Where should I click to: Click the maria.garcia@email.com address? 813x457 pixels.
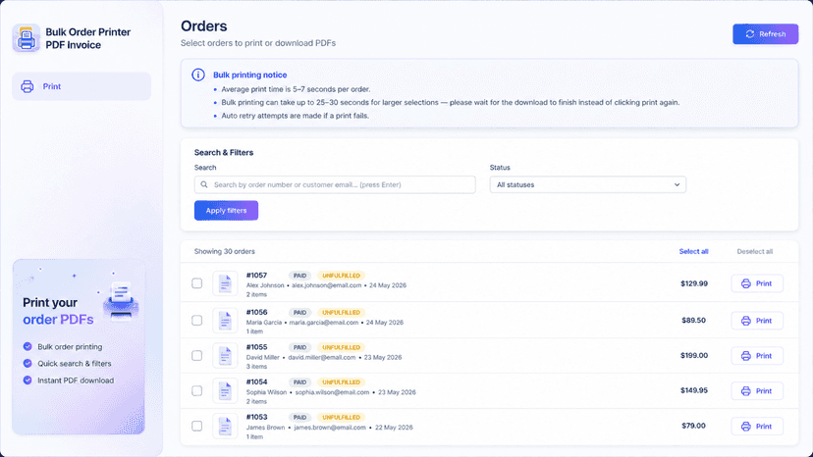[324, 323]
